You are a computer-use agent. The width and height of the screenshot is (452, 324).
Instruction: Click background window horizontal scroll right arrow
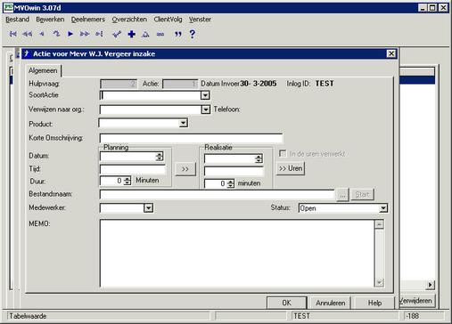(430, 285)
